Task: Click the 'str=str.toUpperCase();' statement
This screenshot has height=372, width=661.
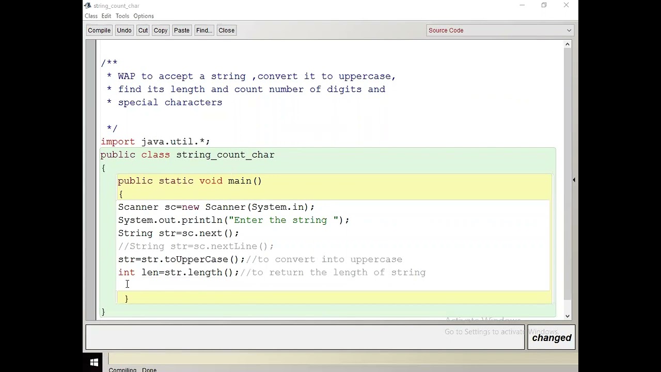Action: [181, 259]
